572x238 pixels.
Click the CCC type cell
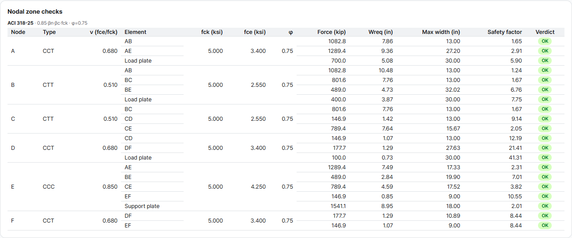49,187
